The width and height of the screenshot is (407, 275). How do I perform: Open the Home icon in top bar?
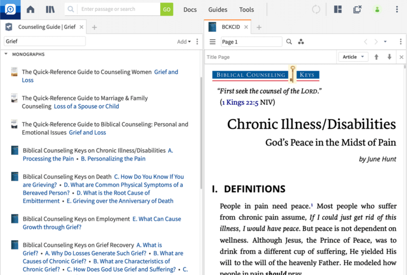[x=30, y=10]
